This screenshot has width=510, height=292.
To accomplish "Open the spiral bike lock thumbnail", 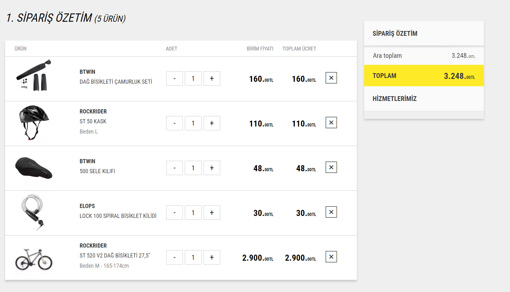I will click(x=33, y=212).
